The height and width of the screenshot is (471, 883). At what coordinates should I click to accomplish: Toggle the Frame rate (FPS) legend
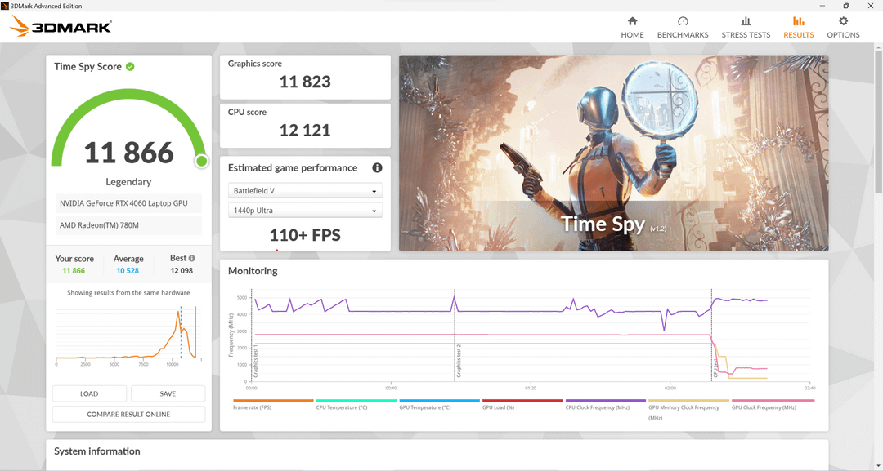(x=272, y=404)
